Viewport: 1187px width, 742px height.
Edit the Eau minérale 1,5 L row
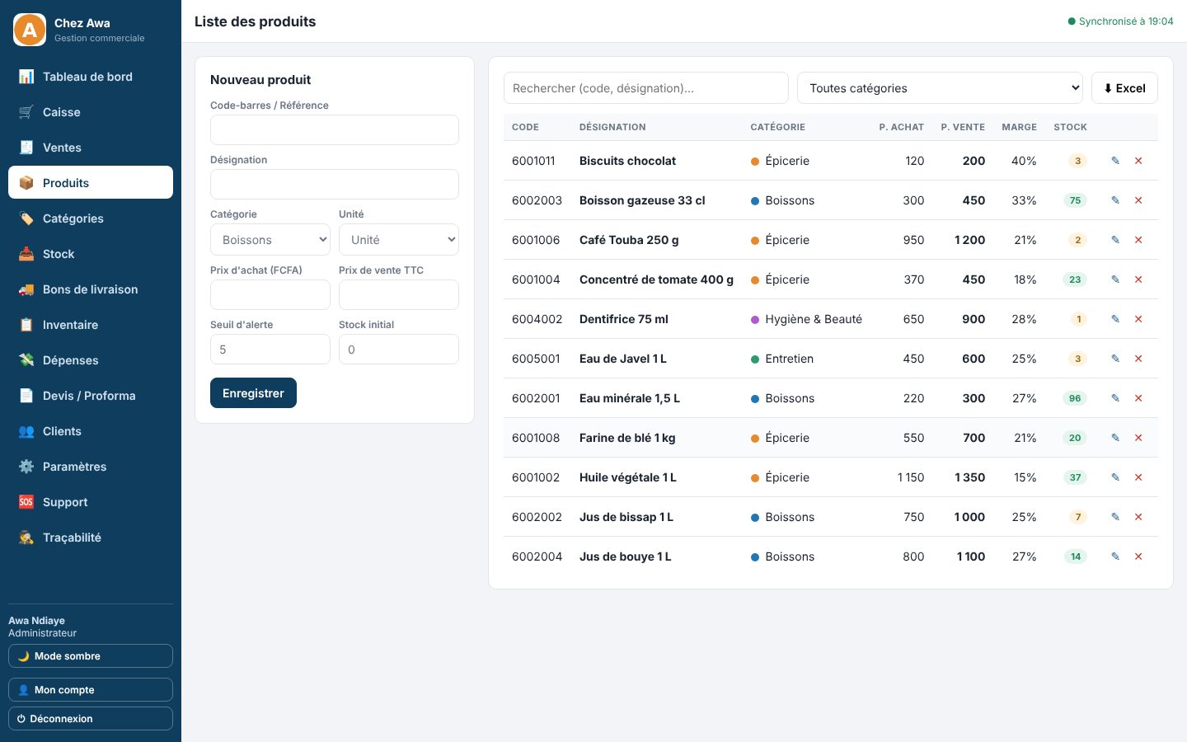(x=1115, y=398)
